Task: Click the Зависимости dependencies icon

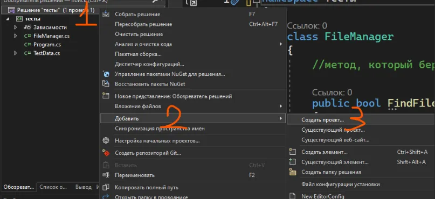Action: point(27,27)
